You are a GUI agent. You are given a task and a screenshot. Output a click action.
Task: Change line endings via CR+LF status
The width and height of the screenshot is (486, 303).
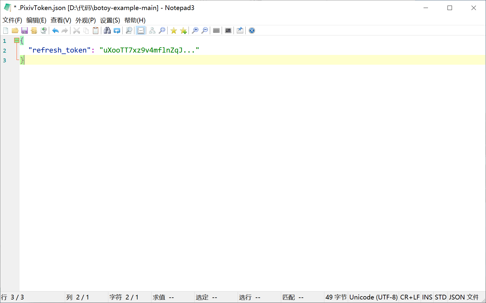pos(410,297)
